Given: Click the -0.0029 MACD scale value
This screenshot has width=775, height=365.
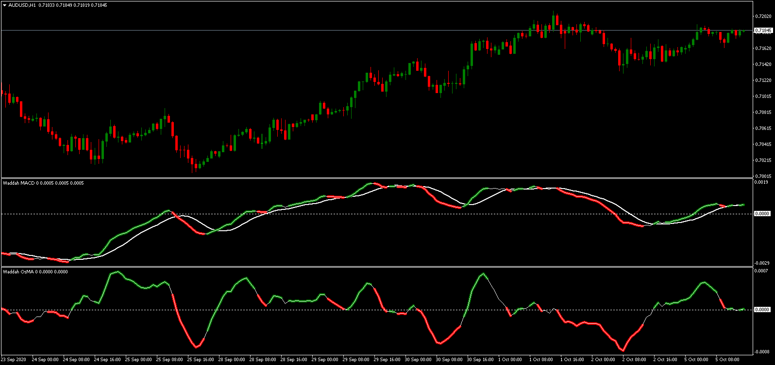Looking at the screenshot, I should point(762,263).
